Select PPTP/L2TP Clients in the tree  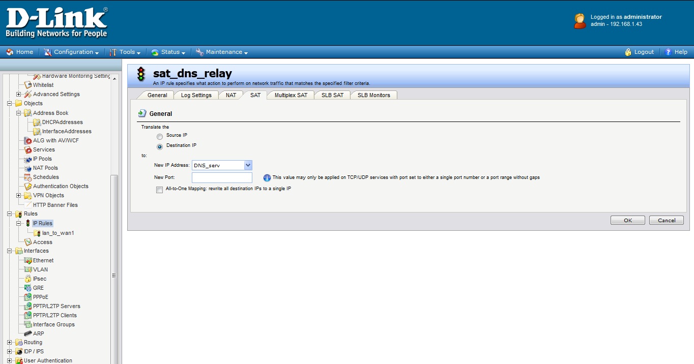click(x=55, y=315)
